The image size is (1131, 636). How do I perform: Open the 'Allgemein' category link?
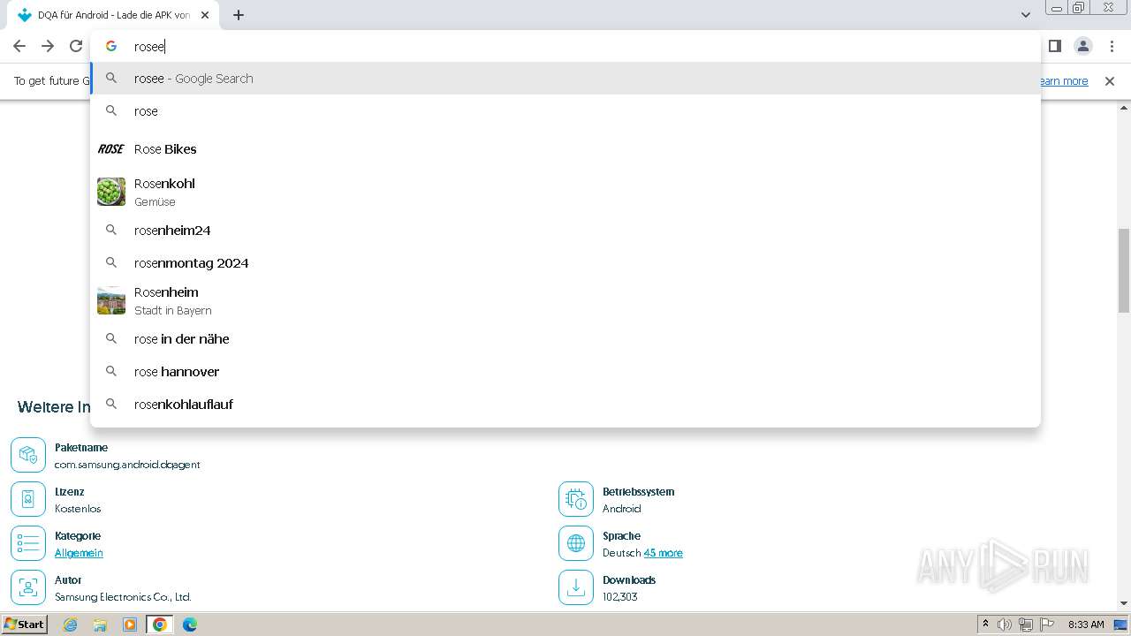pyautogui.click(x=79, y=553)
